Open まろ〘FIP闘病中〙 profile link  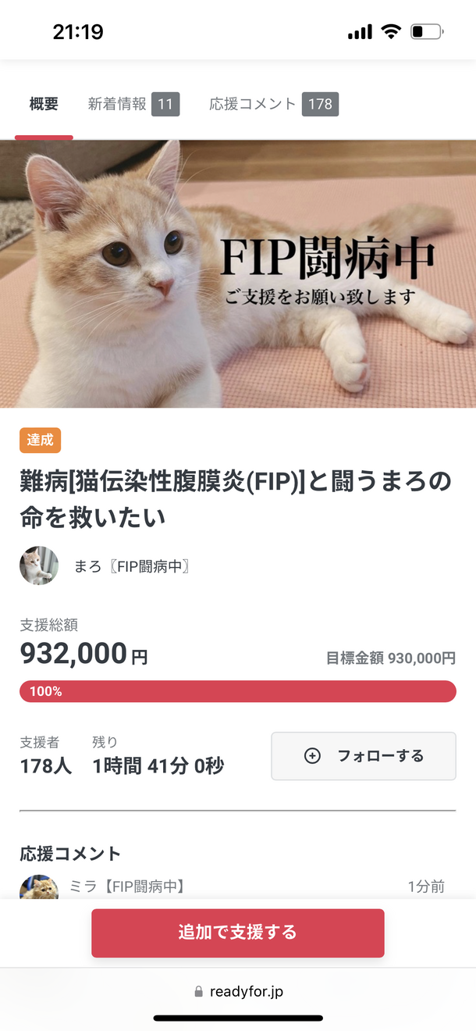click(x=132, y=567)
